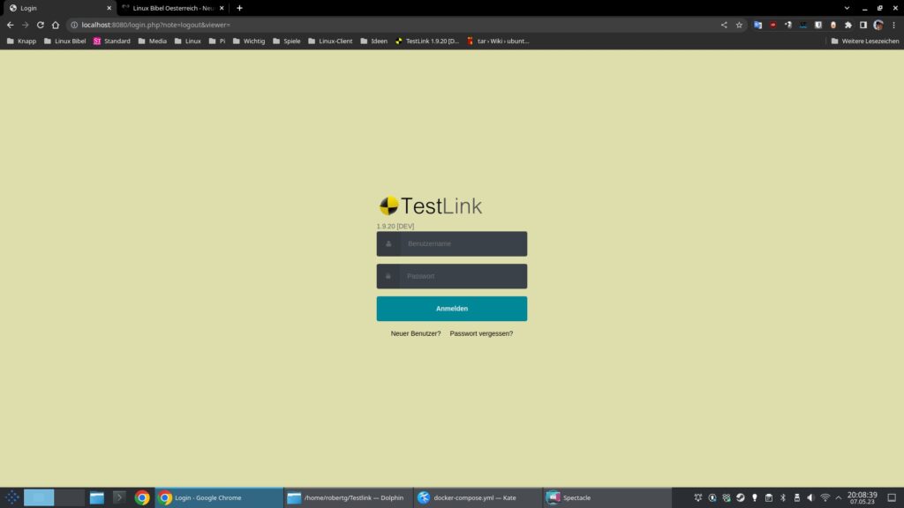904x508 pixels.
Task: Open a new browser tab
Action: pos(239,8)
